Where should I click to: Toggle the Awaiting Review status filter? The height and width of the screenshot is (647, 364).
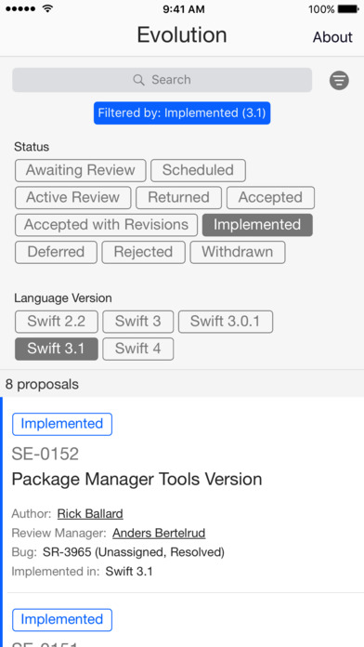click(81, 170)
